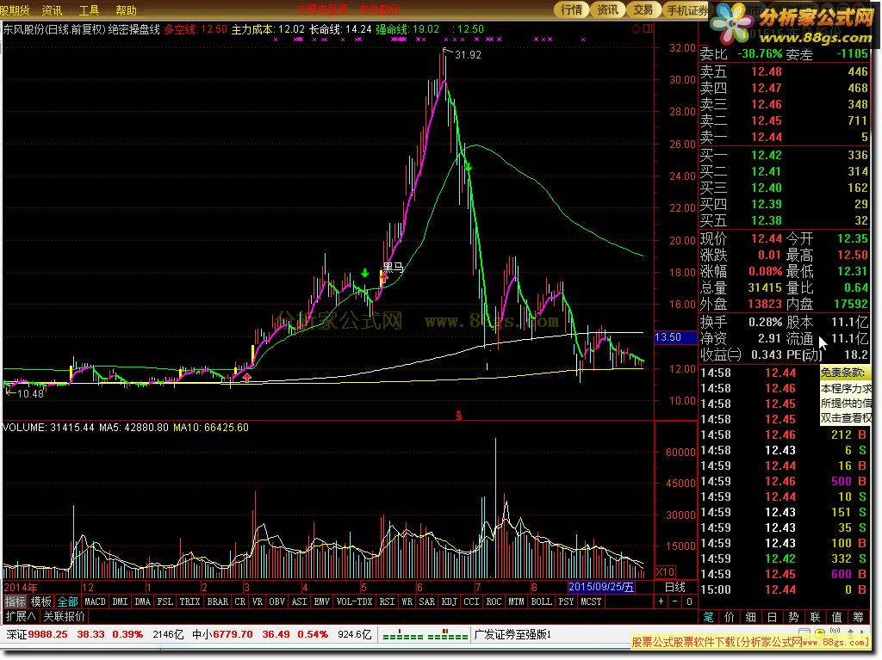Screen dimensions: 882x660
Task: Zoom out with the minus button
Action: point(675,601)
